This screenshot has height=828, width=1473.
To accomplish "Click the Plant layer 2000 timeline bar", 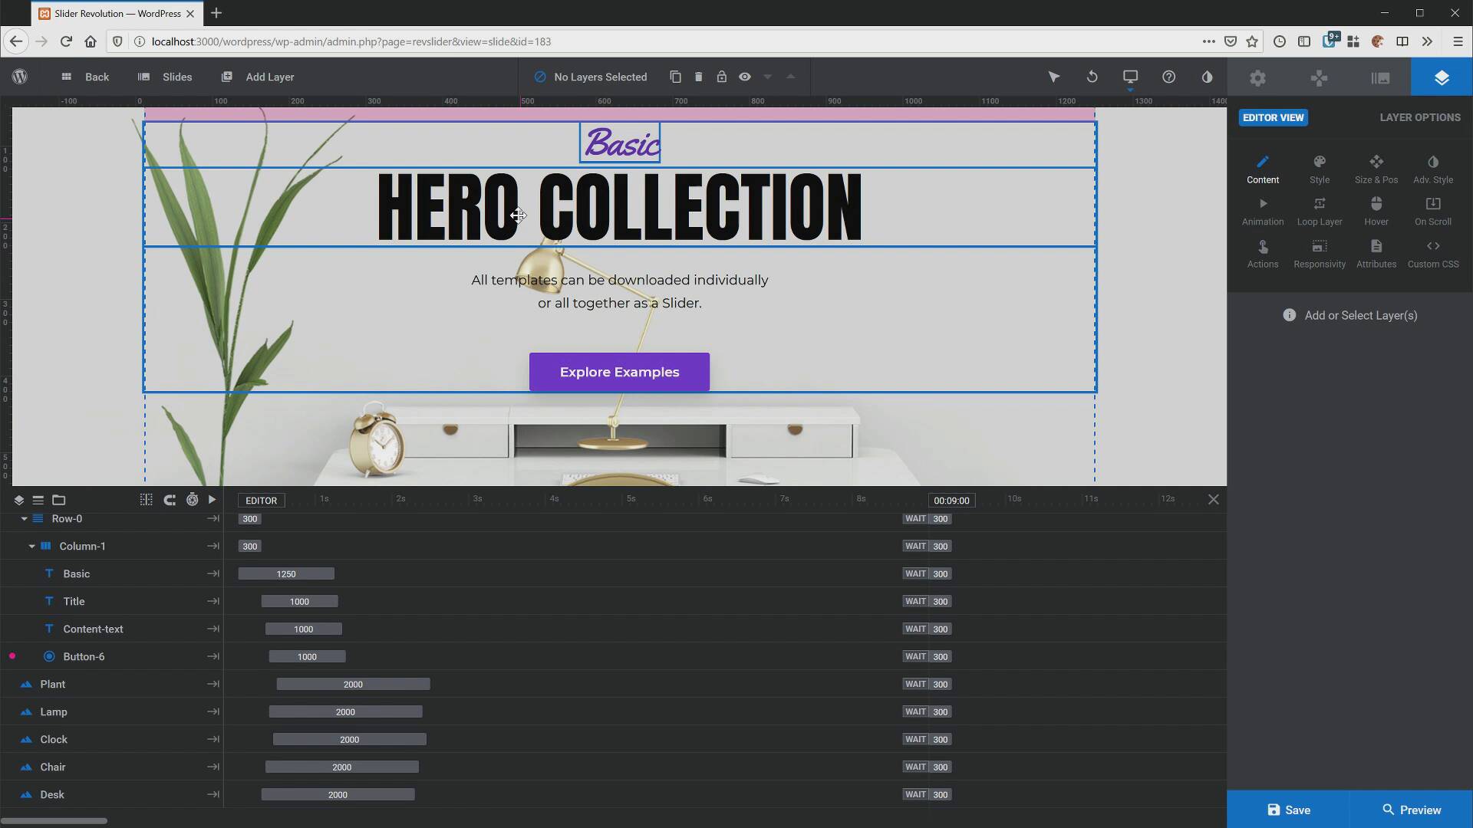I will click(x=353, y=685).
